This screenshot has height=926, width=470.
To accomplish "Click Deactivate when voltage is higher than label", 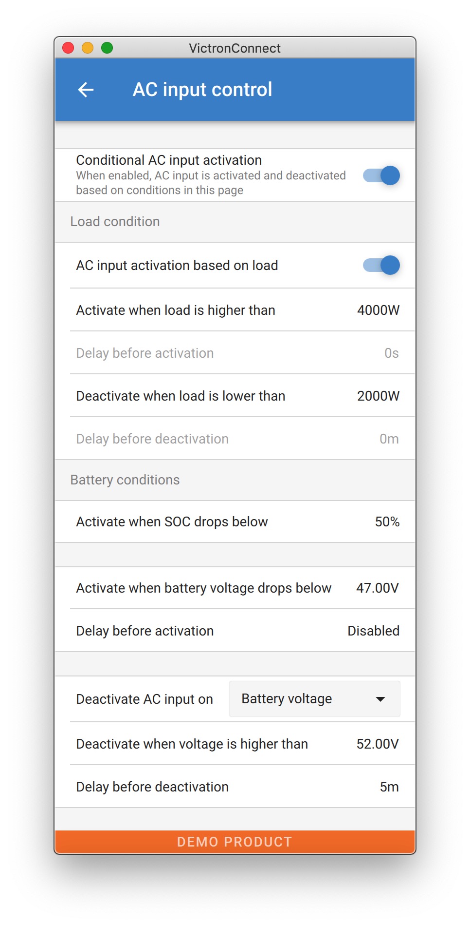I will point(192,744).
